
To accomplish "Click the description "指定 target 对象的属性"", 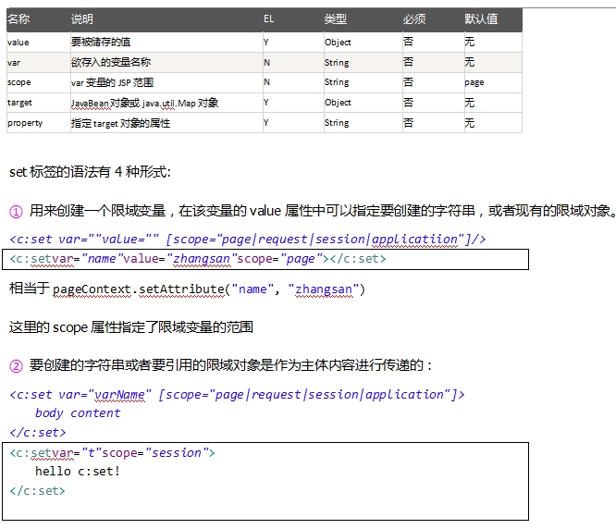I will (x=120, y=123).
